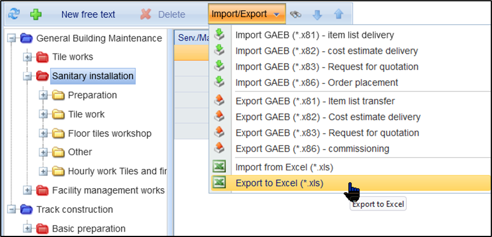Collapse the Sanitary installation node

click(27, 76)
